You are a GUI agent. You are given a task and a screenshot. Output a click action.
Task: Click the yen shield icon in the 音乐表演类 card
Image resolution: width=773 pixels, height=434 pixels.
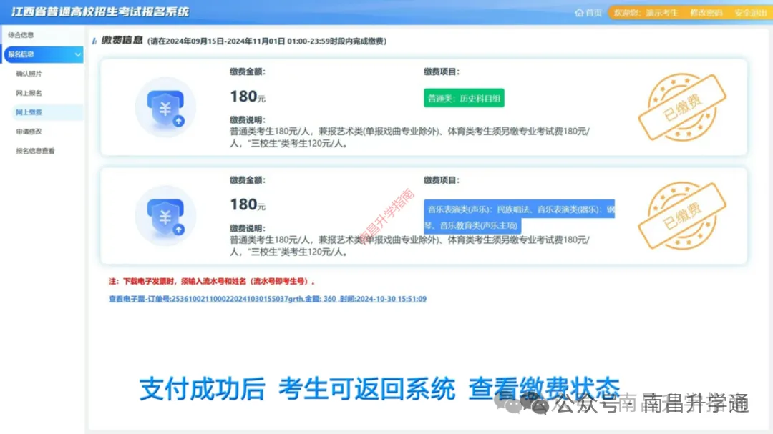pyautogui.click(x=165, y=216)
